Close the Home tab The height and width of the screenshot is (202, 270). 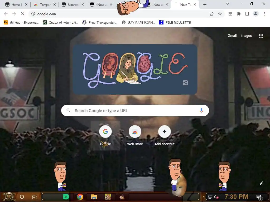26,4
